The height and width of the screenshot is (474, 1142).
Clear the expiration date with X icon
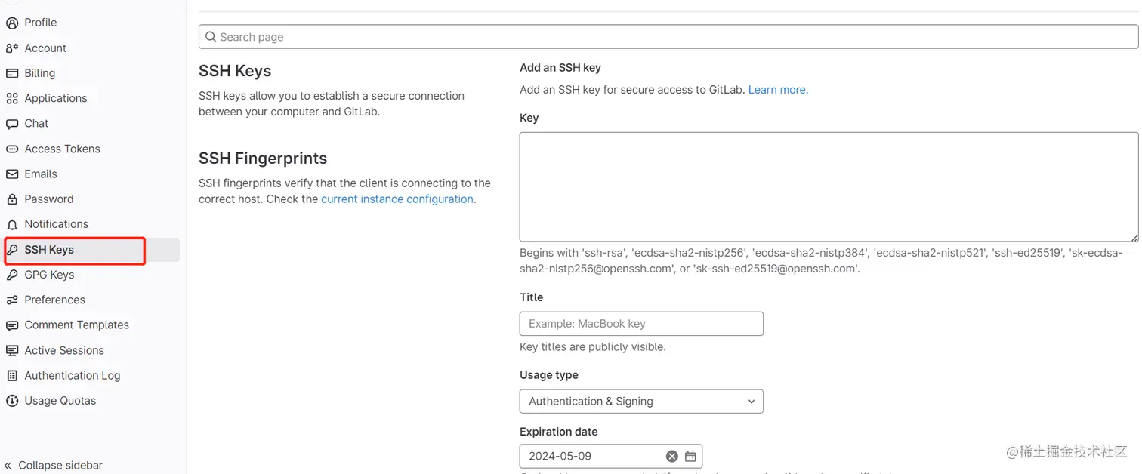[671, 456]
